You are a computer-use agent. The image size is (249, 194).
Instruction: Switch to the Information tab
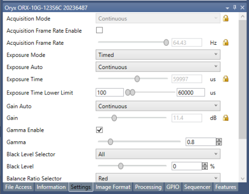pyautogui.click(x=51, y=187)
